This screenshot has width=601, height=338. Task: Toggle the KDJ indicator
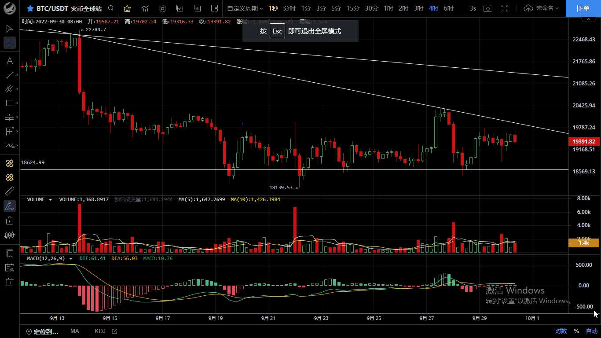[100, 331]
